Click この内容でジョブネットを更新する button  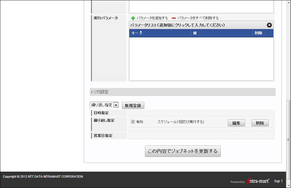(182, 151)
